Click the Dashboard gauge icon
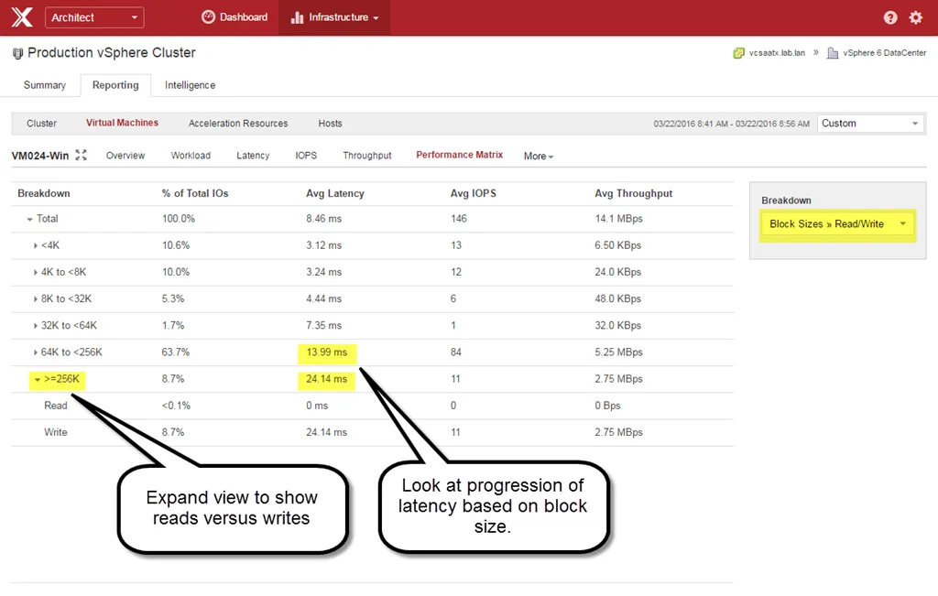Screen dimensions: 938x596 coord(208,16)
